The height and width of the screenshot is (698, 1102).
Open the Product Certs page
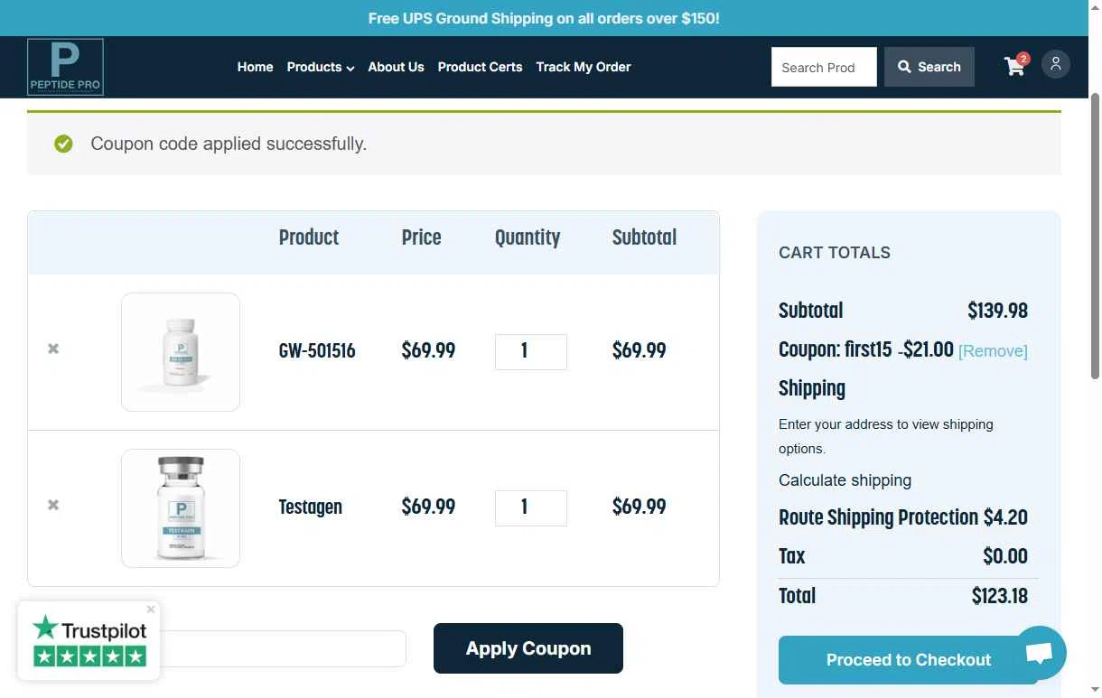coord(480,67)
